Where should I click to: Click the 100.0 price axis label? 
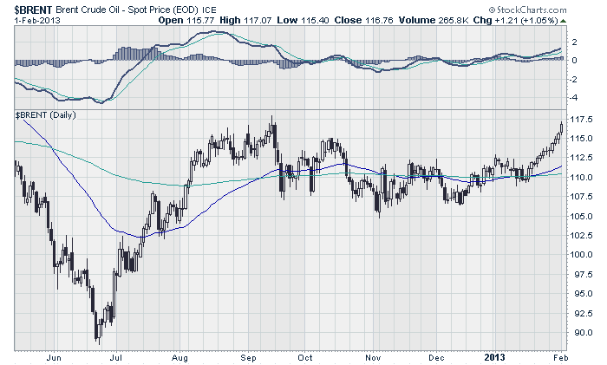pos(582,255)
